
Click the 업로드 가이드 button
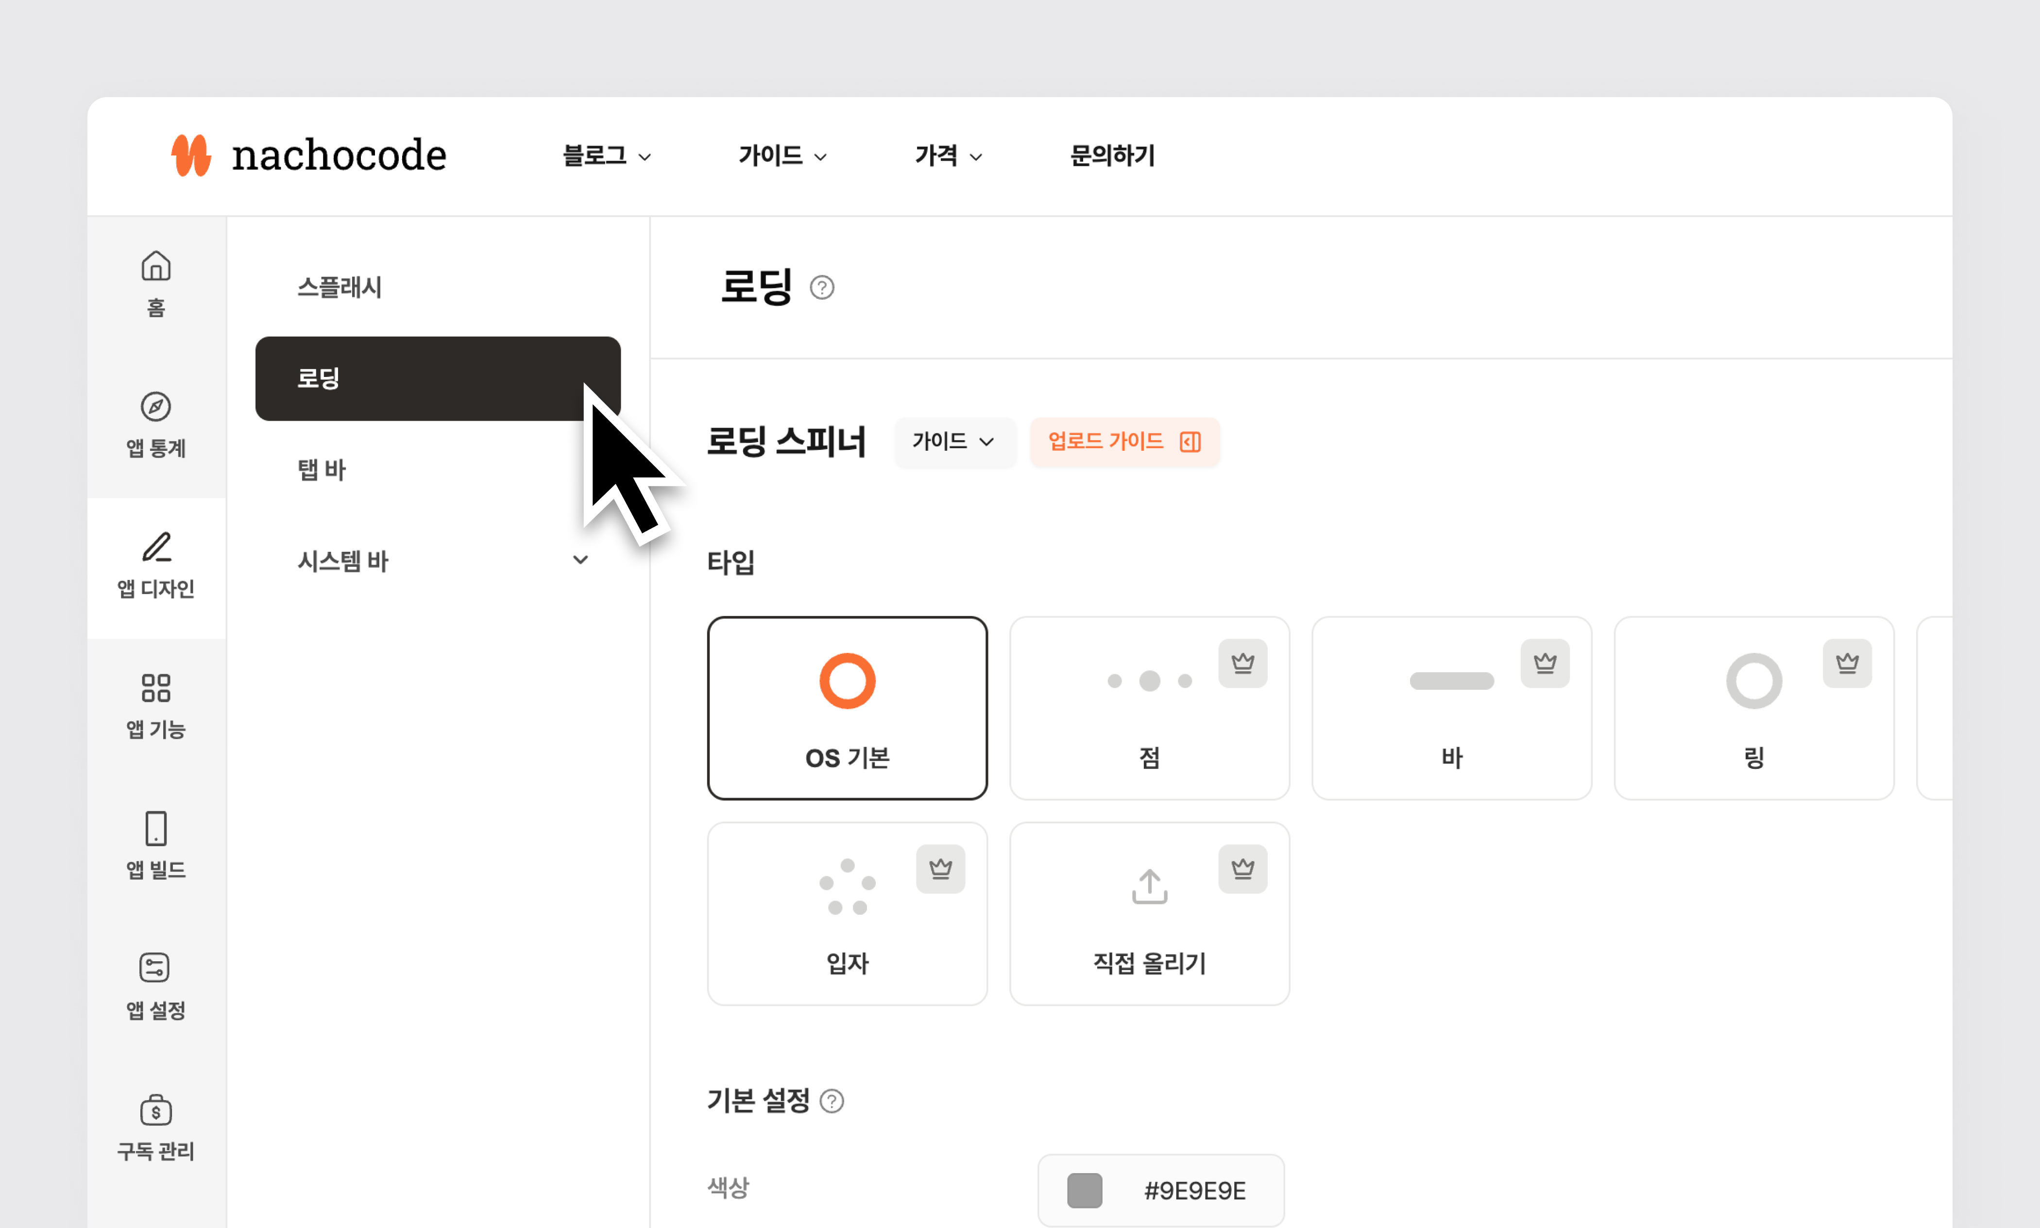pyautogui.click(x=1124, y=442)
